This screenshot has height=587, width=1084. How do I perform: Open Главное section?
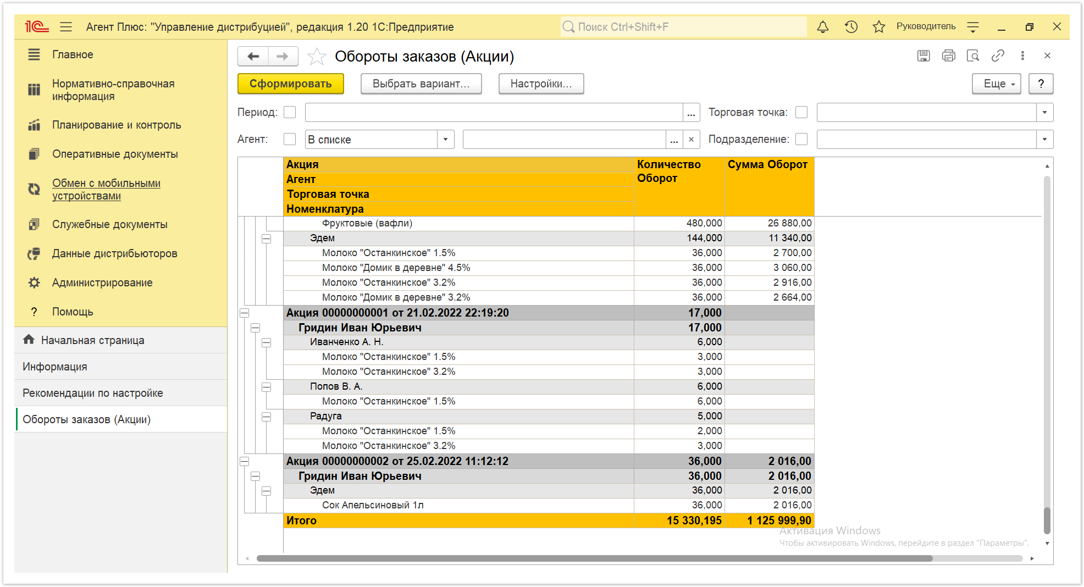(x=73, y=54)
